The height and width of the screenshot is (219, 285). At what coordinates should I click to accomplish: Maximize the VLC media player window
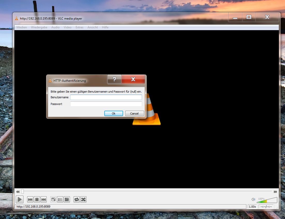pos(249,17)
